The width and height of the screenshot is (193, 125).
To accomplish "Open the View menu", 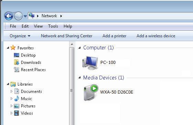I will click(x=38, y=26).
